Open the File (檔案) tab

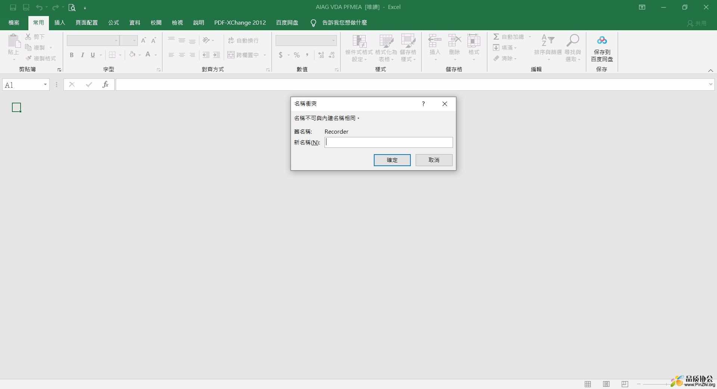pos(14,23)
